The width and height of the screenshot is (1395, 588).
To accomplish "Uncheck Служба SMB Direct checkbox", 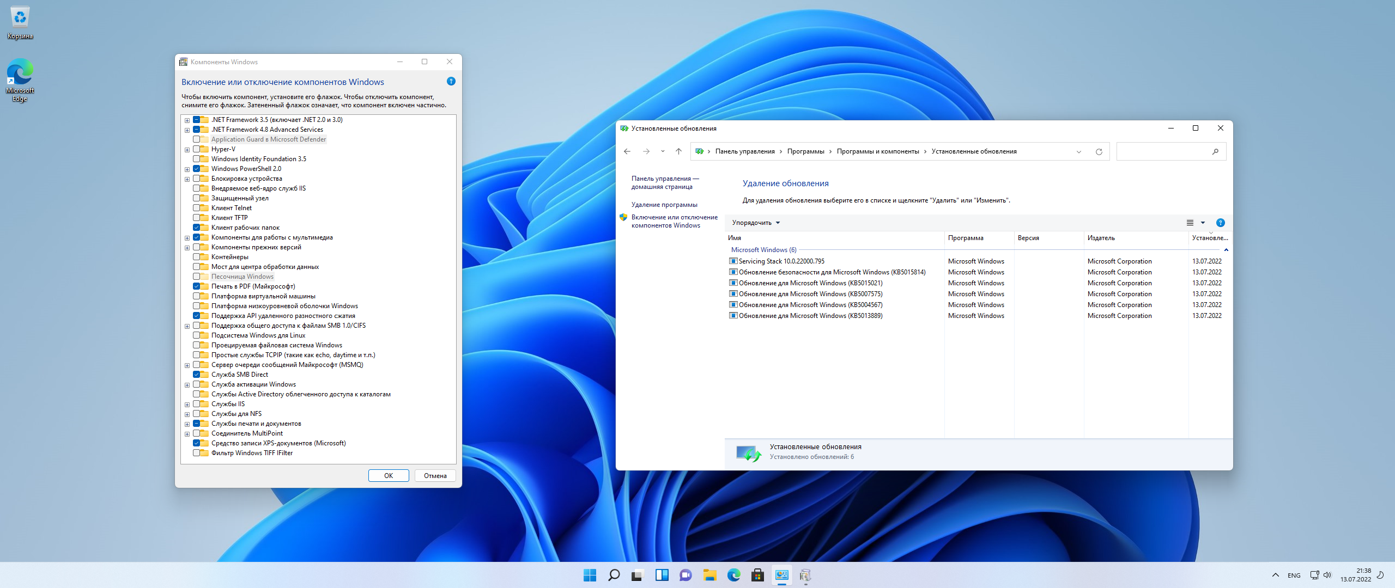I will point(197,375).
